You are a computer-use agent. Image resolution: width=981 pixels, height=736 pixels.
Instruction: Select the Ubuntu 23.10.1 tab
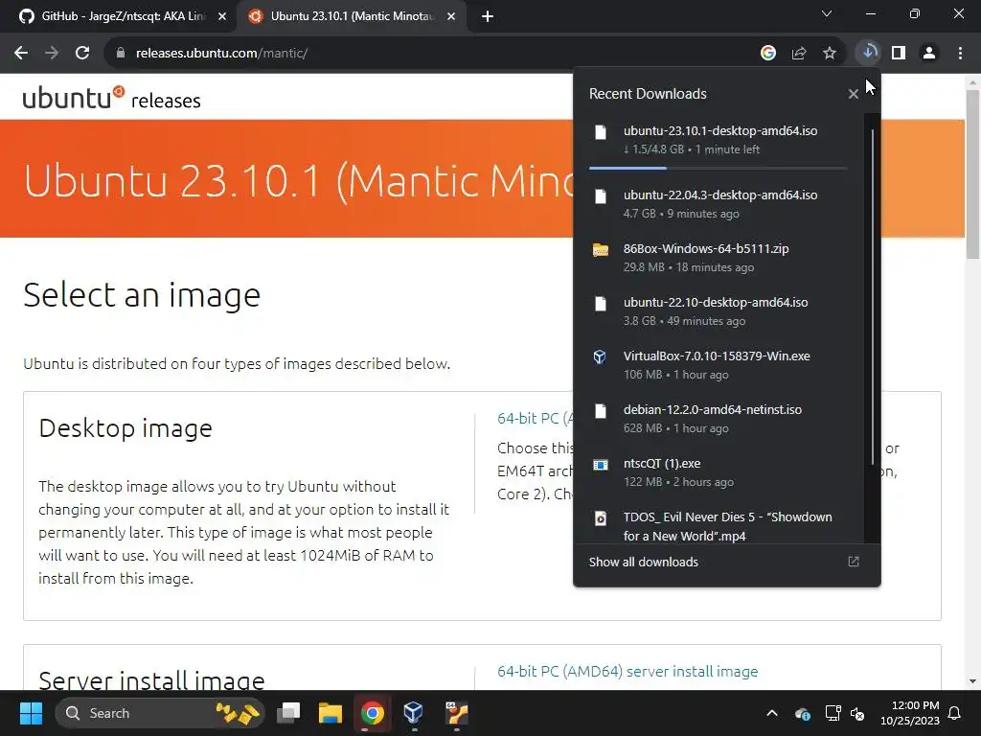click(x=352, y=16)
